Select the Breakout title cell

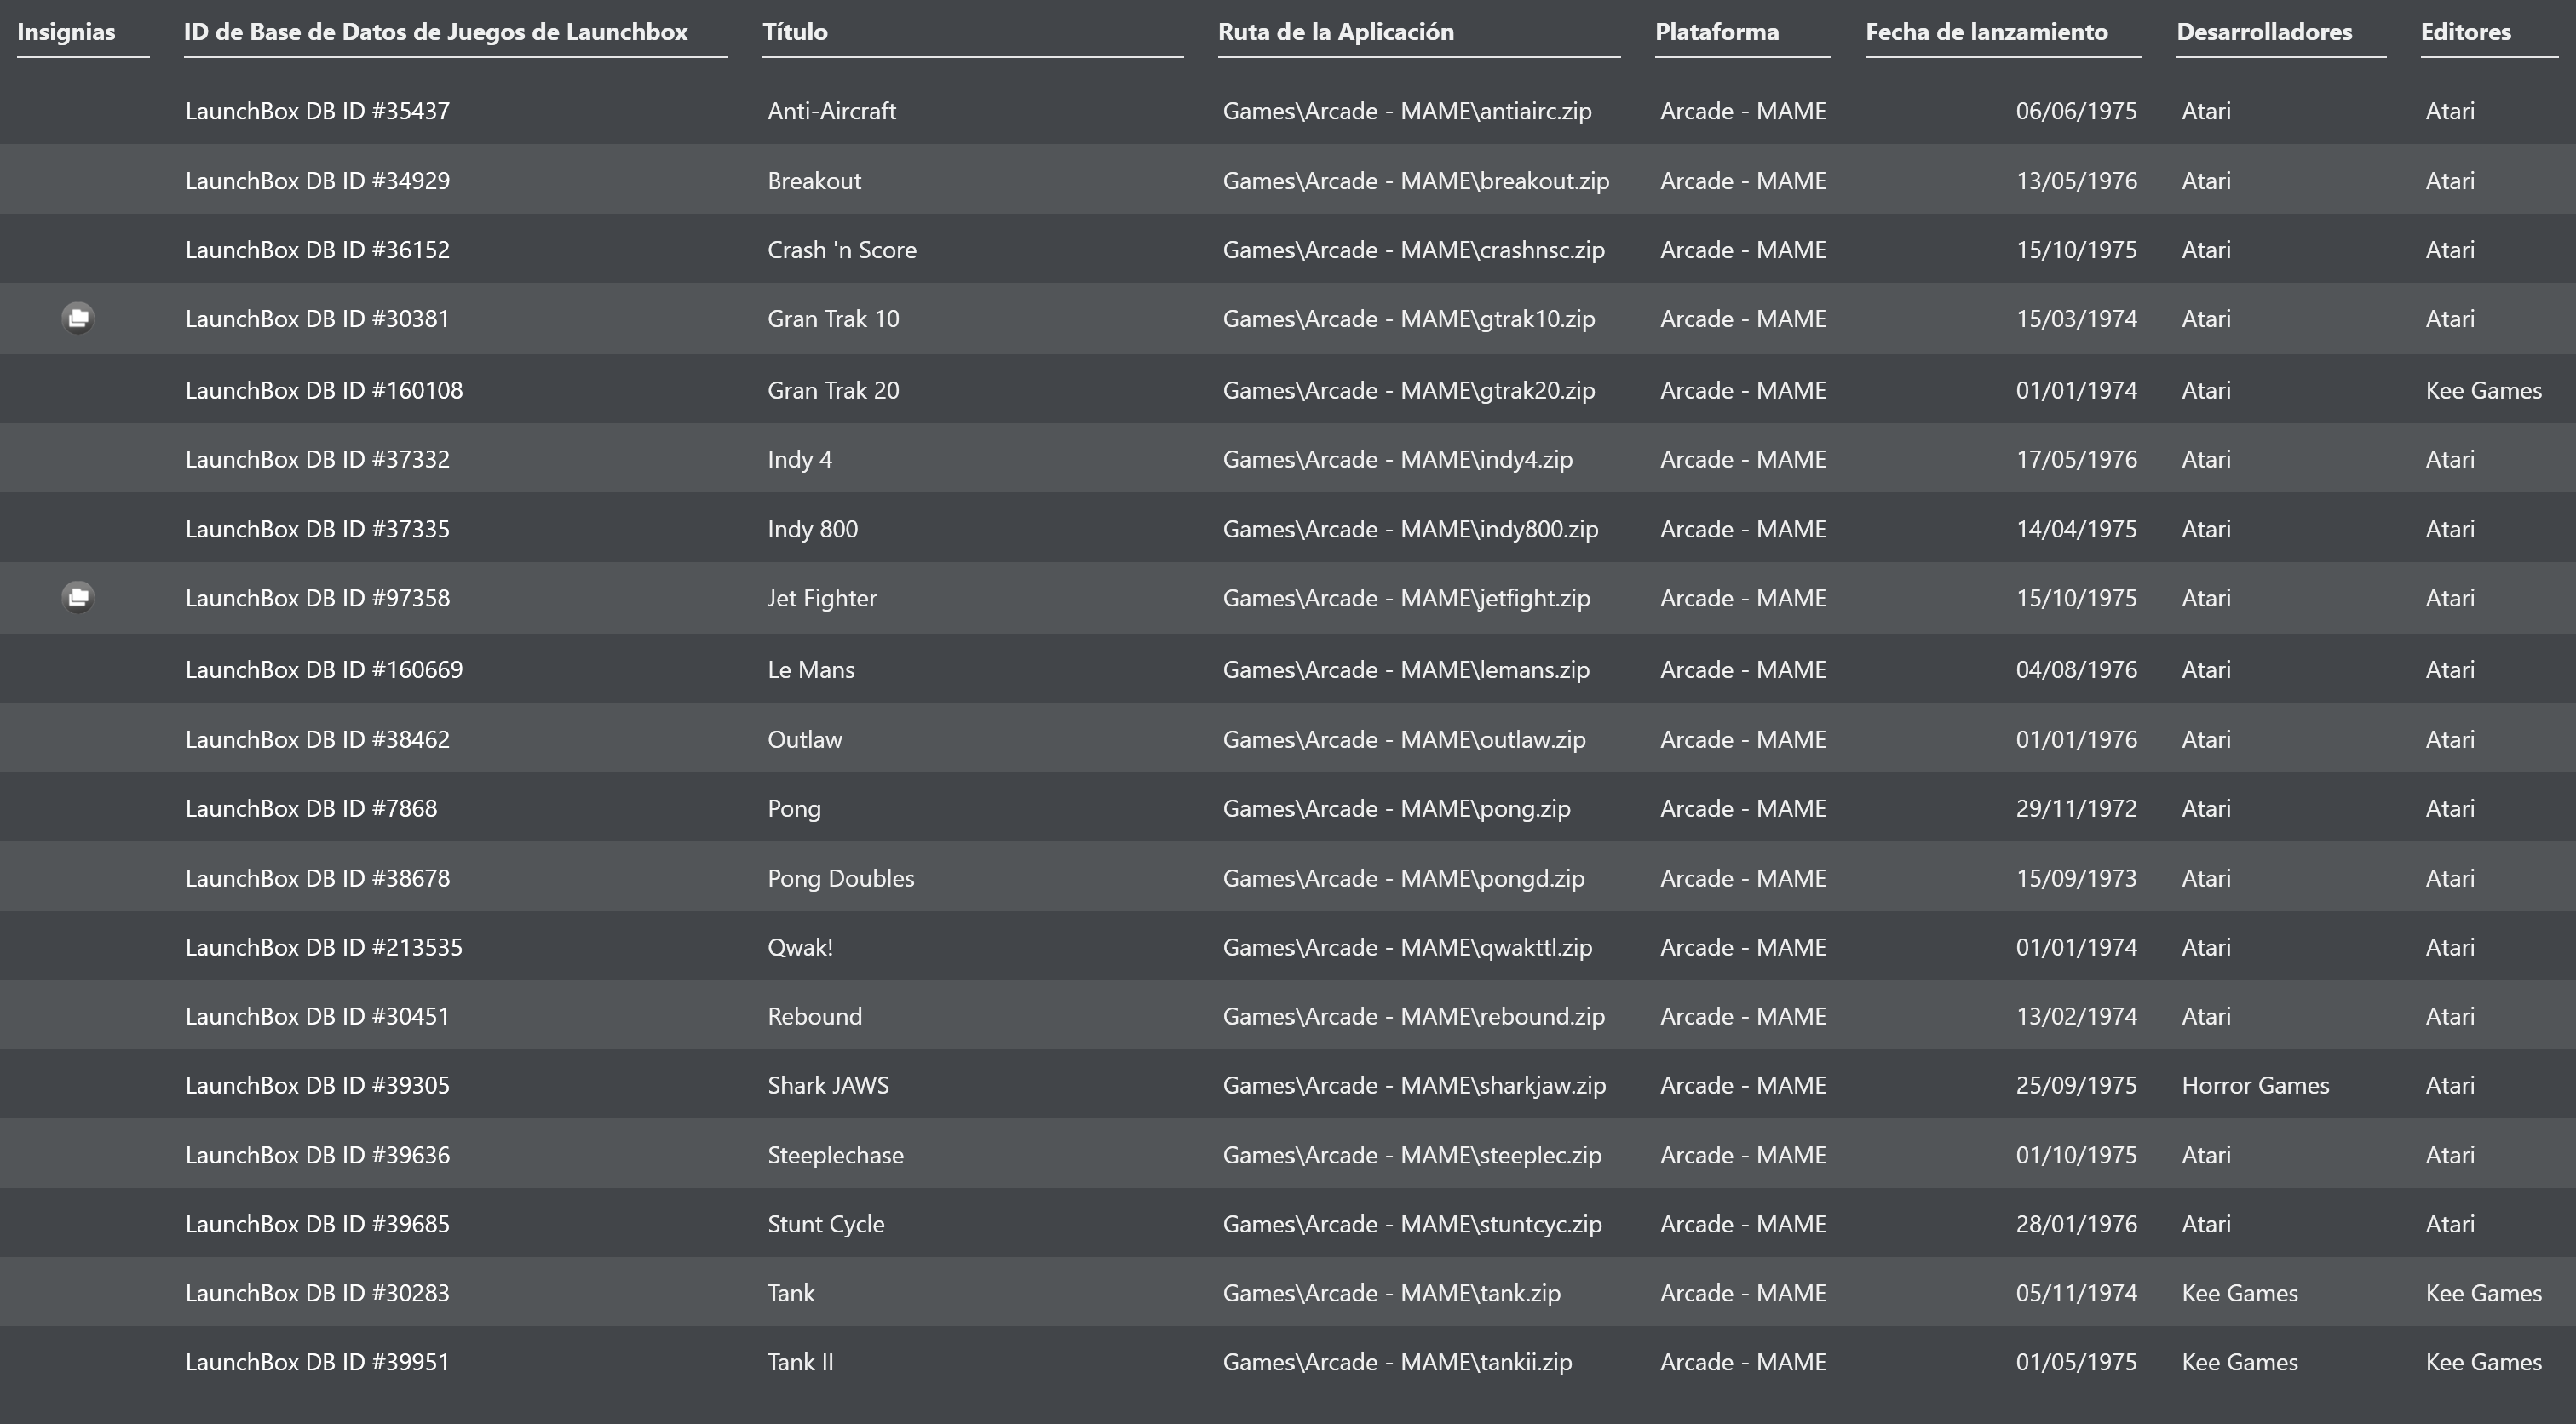(x=814, y=181)
